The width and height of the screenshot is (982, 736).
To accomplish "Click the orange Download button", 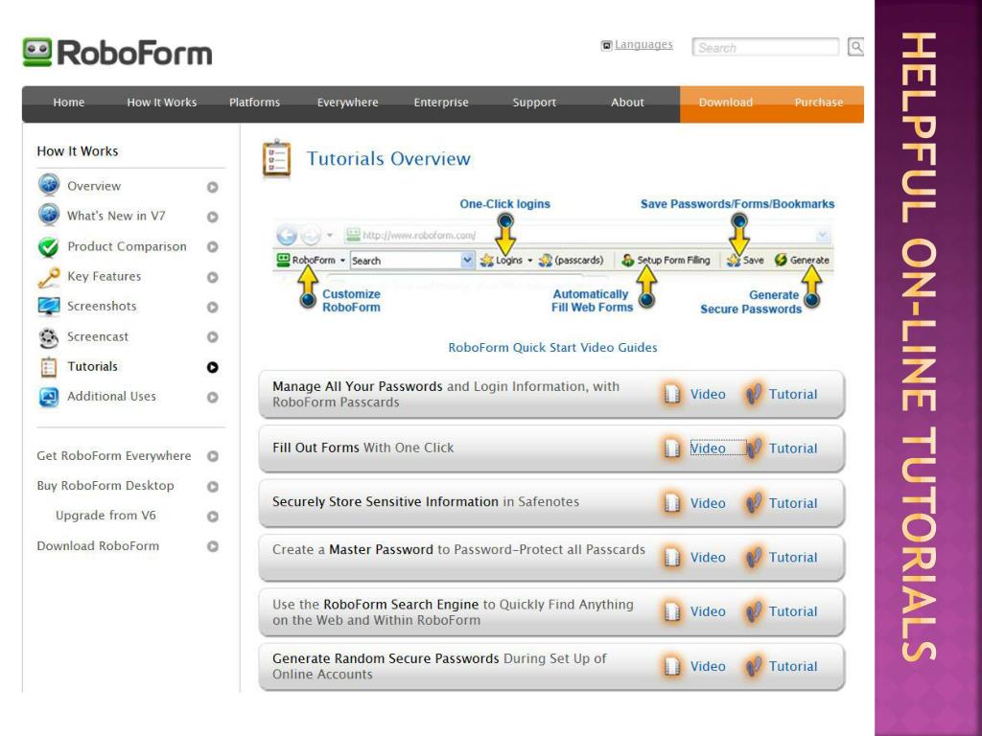I will (726, 102).
